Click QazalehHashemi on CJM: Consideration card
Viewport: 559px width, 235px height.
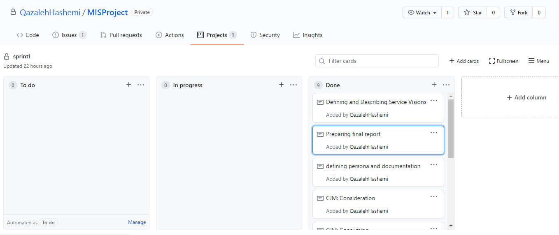tap(369, 211)
